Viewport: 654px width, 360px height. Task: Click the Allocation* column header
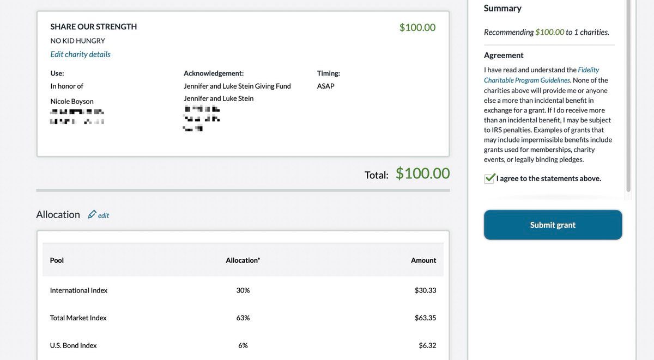pos(243,260)
